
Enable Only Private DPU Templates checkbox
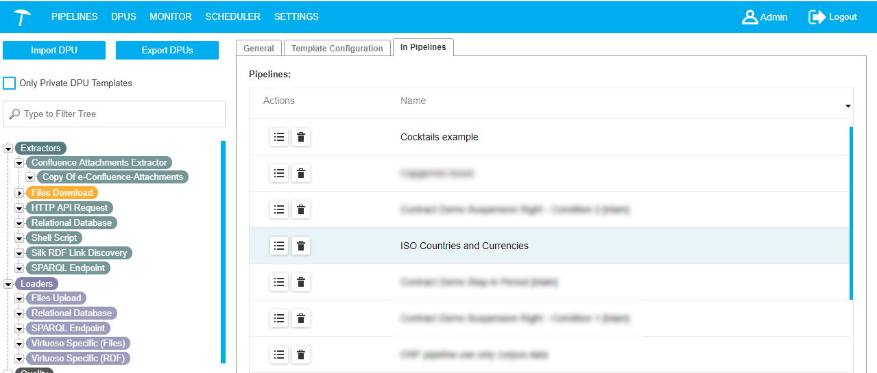(x=10, y=83)
